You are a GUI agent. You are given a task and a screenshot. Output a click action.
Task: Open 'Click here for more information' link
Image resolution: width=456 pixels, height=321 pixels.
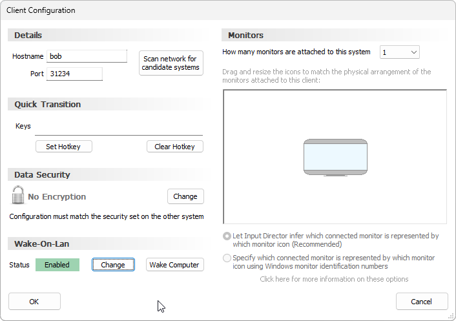334,279
